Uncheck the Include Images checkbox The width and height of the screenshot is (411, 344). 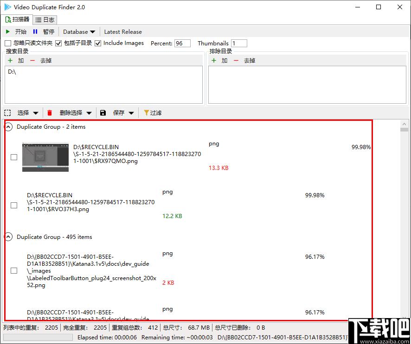(98, 43)
